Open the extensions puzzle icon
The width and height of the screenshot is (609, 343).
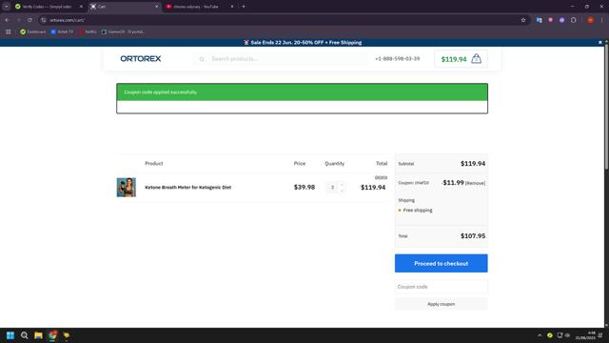click(573, 20)
